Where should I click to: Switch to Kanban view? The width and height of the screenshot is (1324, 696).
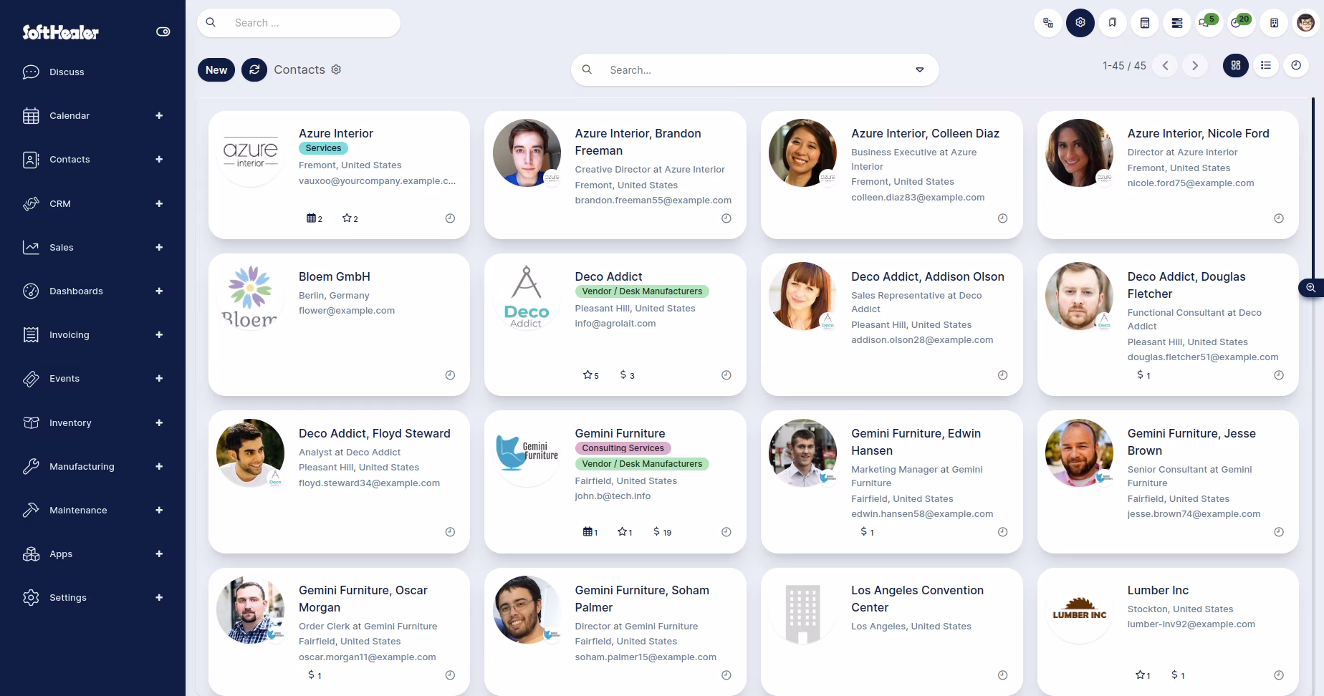pyautogui.click(x=1236, y=66)
